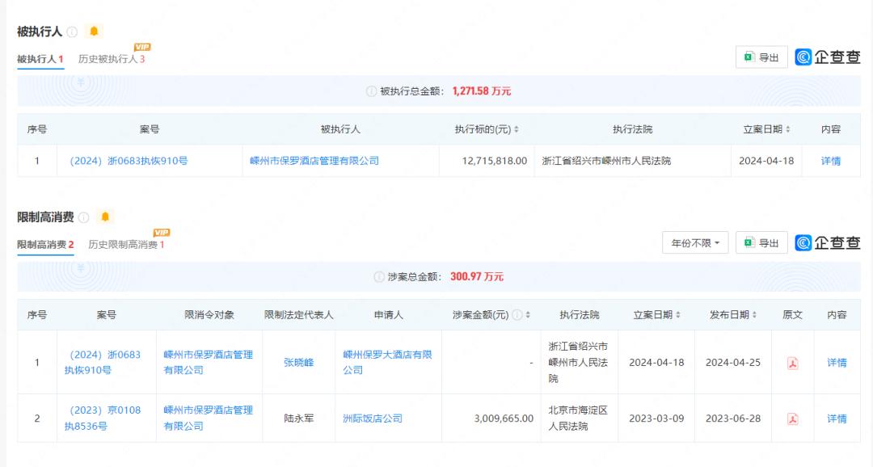Click 发布日期 2024-04-25 cell
This screenshot has height=467, width=873.
[x=732, y=363]
